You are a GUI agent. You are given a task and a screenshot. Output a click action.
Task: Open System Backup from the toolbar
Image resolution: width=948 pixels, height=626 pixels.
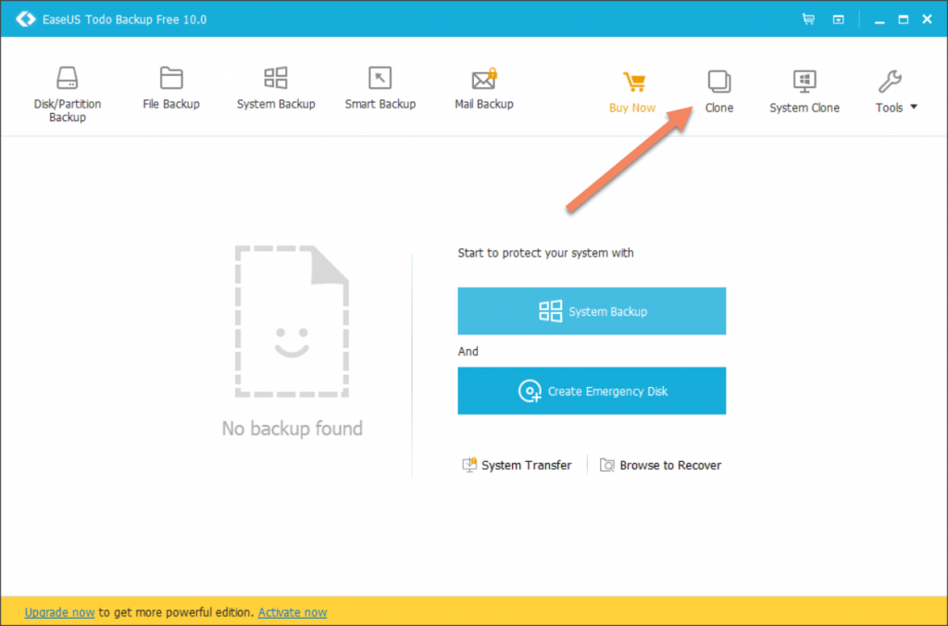tap(276, 88)
